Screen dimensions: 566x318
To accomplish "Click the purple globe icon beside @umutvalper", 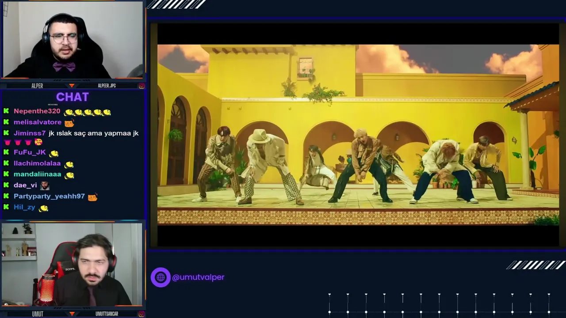I will 161,277.
